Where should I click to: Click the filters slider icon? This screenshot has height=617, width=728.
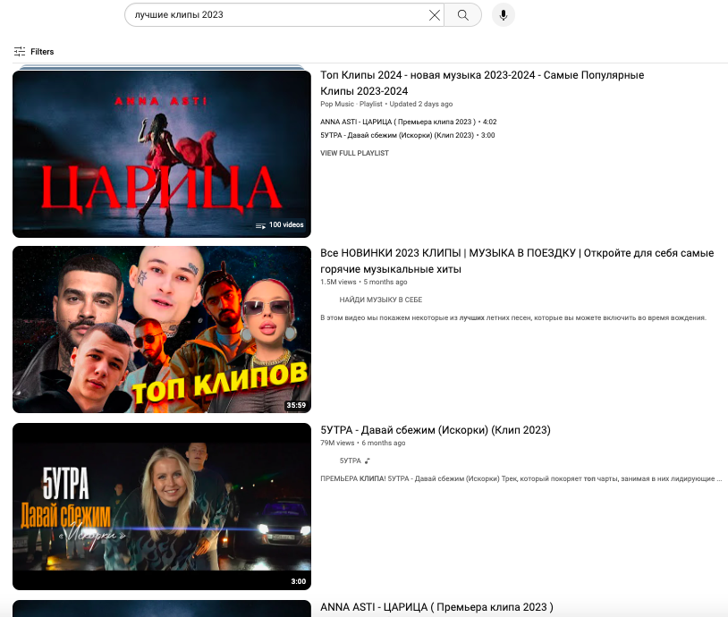(20, 52)
